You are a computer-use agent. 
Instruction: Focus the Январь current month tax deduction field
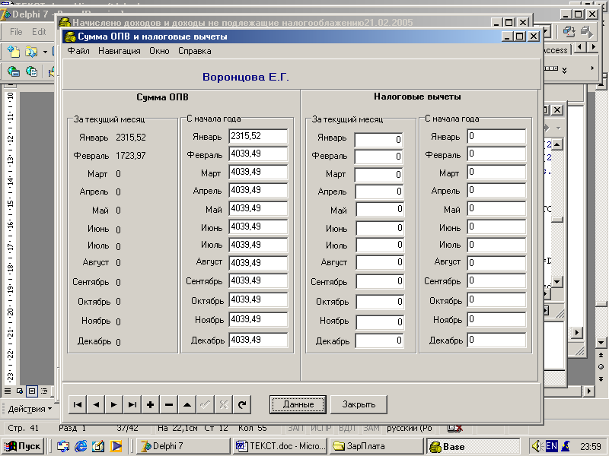click(378, 140)
